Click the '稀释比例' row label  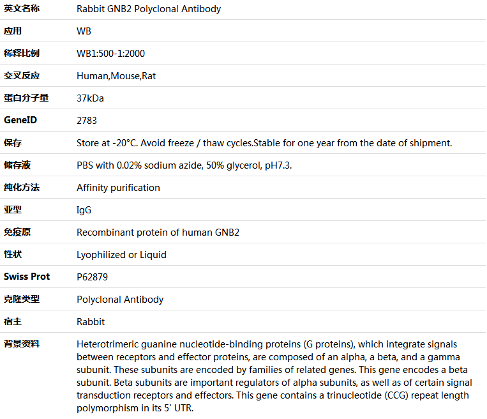21,54
